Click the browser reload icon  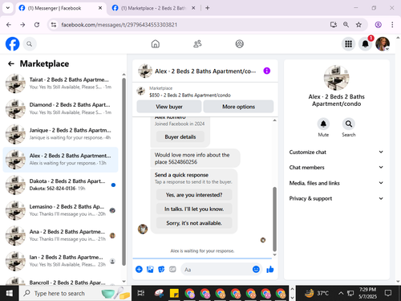pyautogui.click(x=37, y=25)
